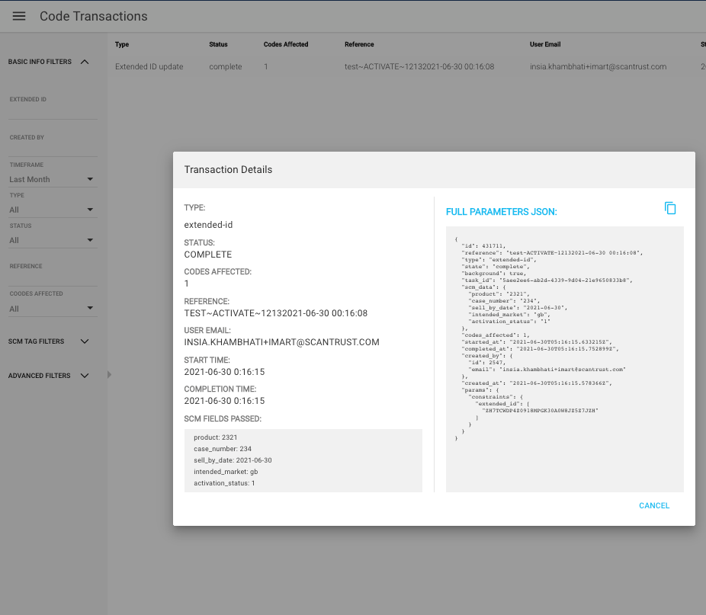Click the Codes Affected column header
Screen dimensions: 706x615
point(286,44)
